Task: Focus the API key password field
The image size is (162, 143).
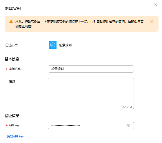Action: (x=91, y=125)
